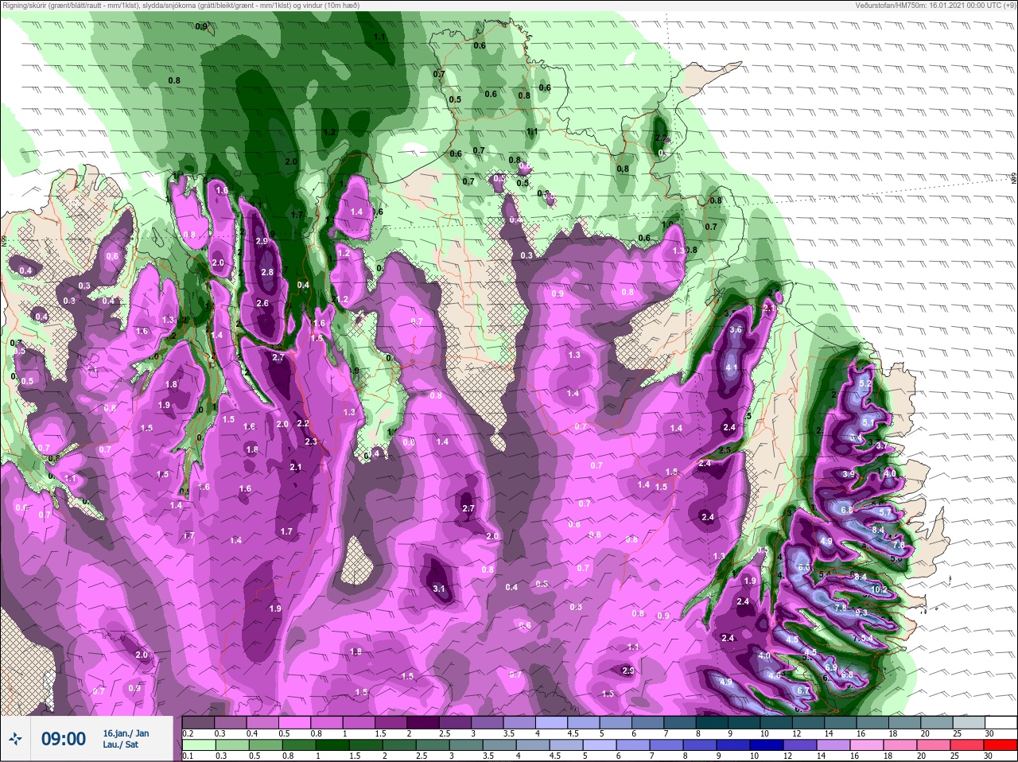This screenshot has height=762, width=1018.
Task: Click the 2.8 precipitation value on map
Action: pyautogui.click(x=267, y=272)
